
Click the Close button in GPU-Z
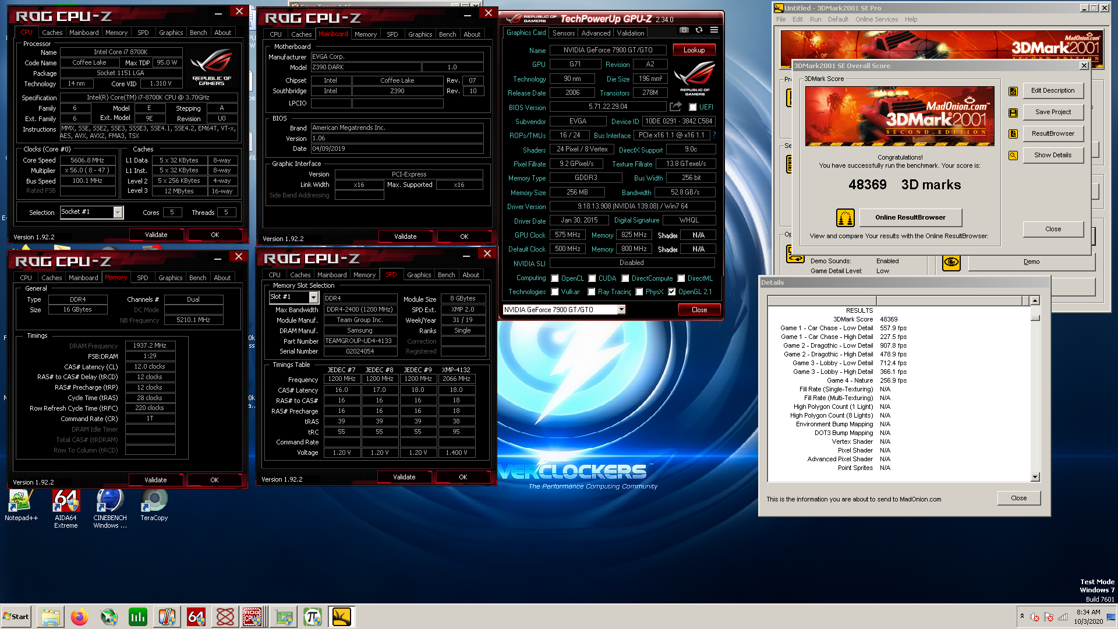tap(699, 310)
